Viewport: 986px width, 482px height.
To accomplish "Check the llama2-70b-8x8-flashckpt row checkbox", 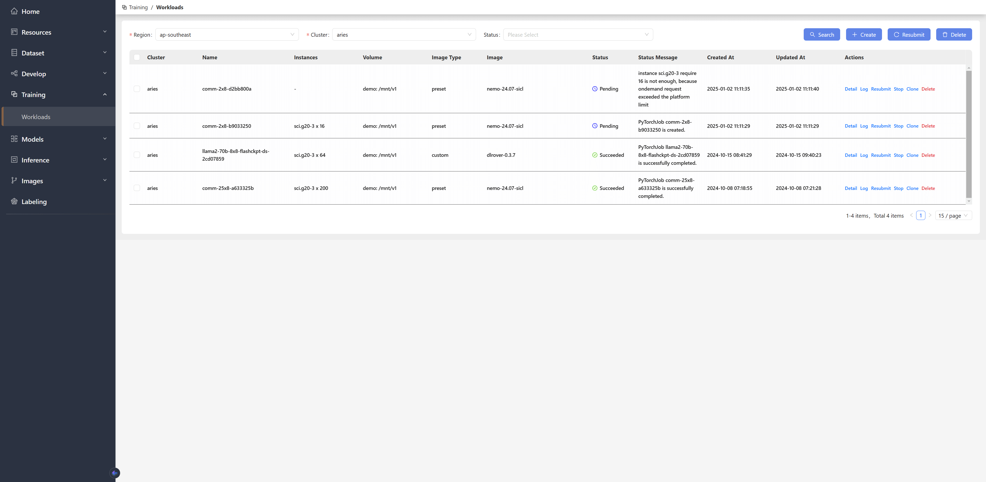I will 137,155.
